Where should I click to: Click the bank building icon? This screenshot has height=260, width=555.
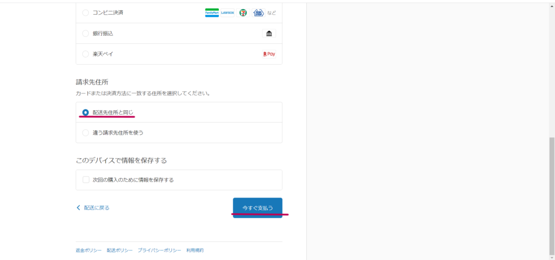[x=269, y=34]
